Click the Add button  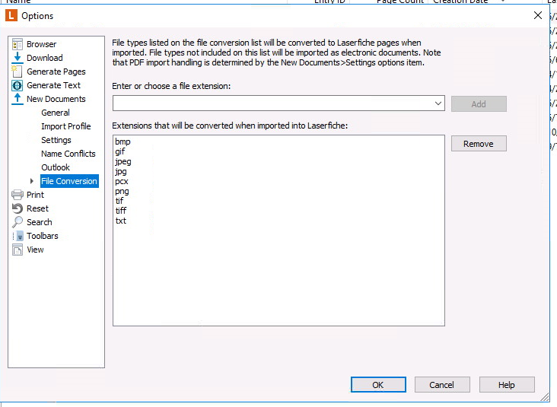coord(479,104)
